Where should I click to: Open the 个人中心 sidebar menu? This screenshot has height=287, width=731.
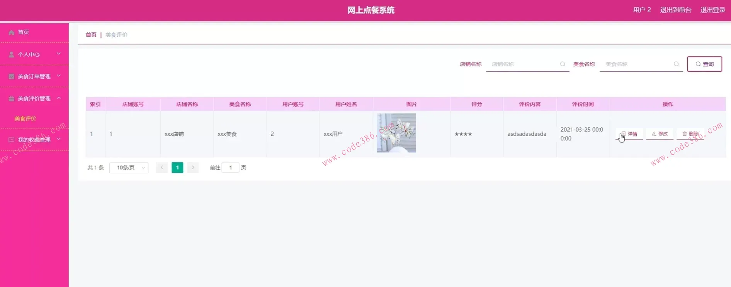tap(34, 54)
